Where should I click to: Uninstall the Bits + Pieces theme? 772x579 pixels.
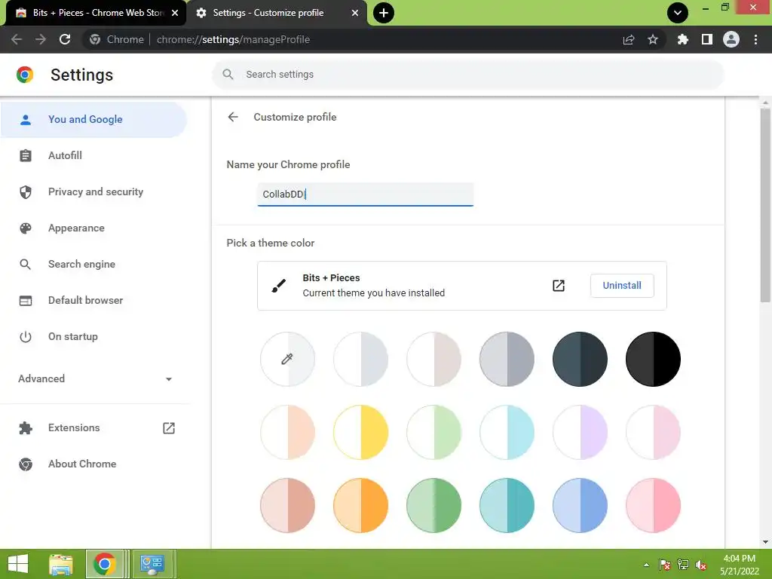pos(622,286)
